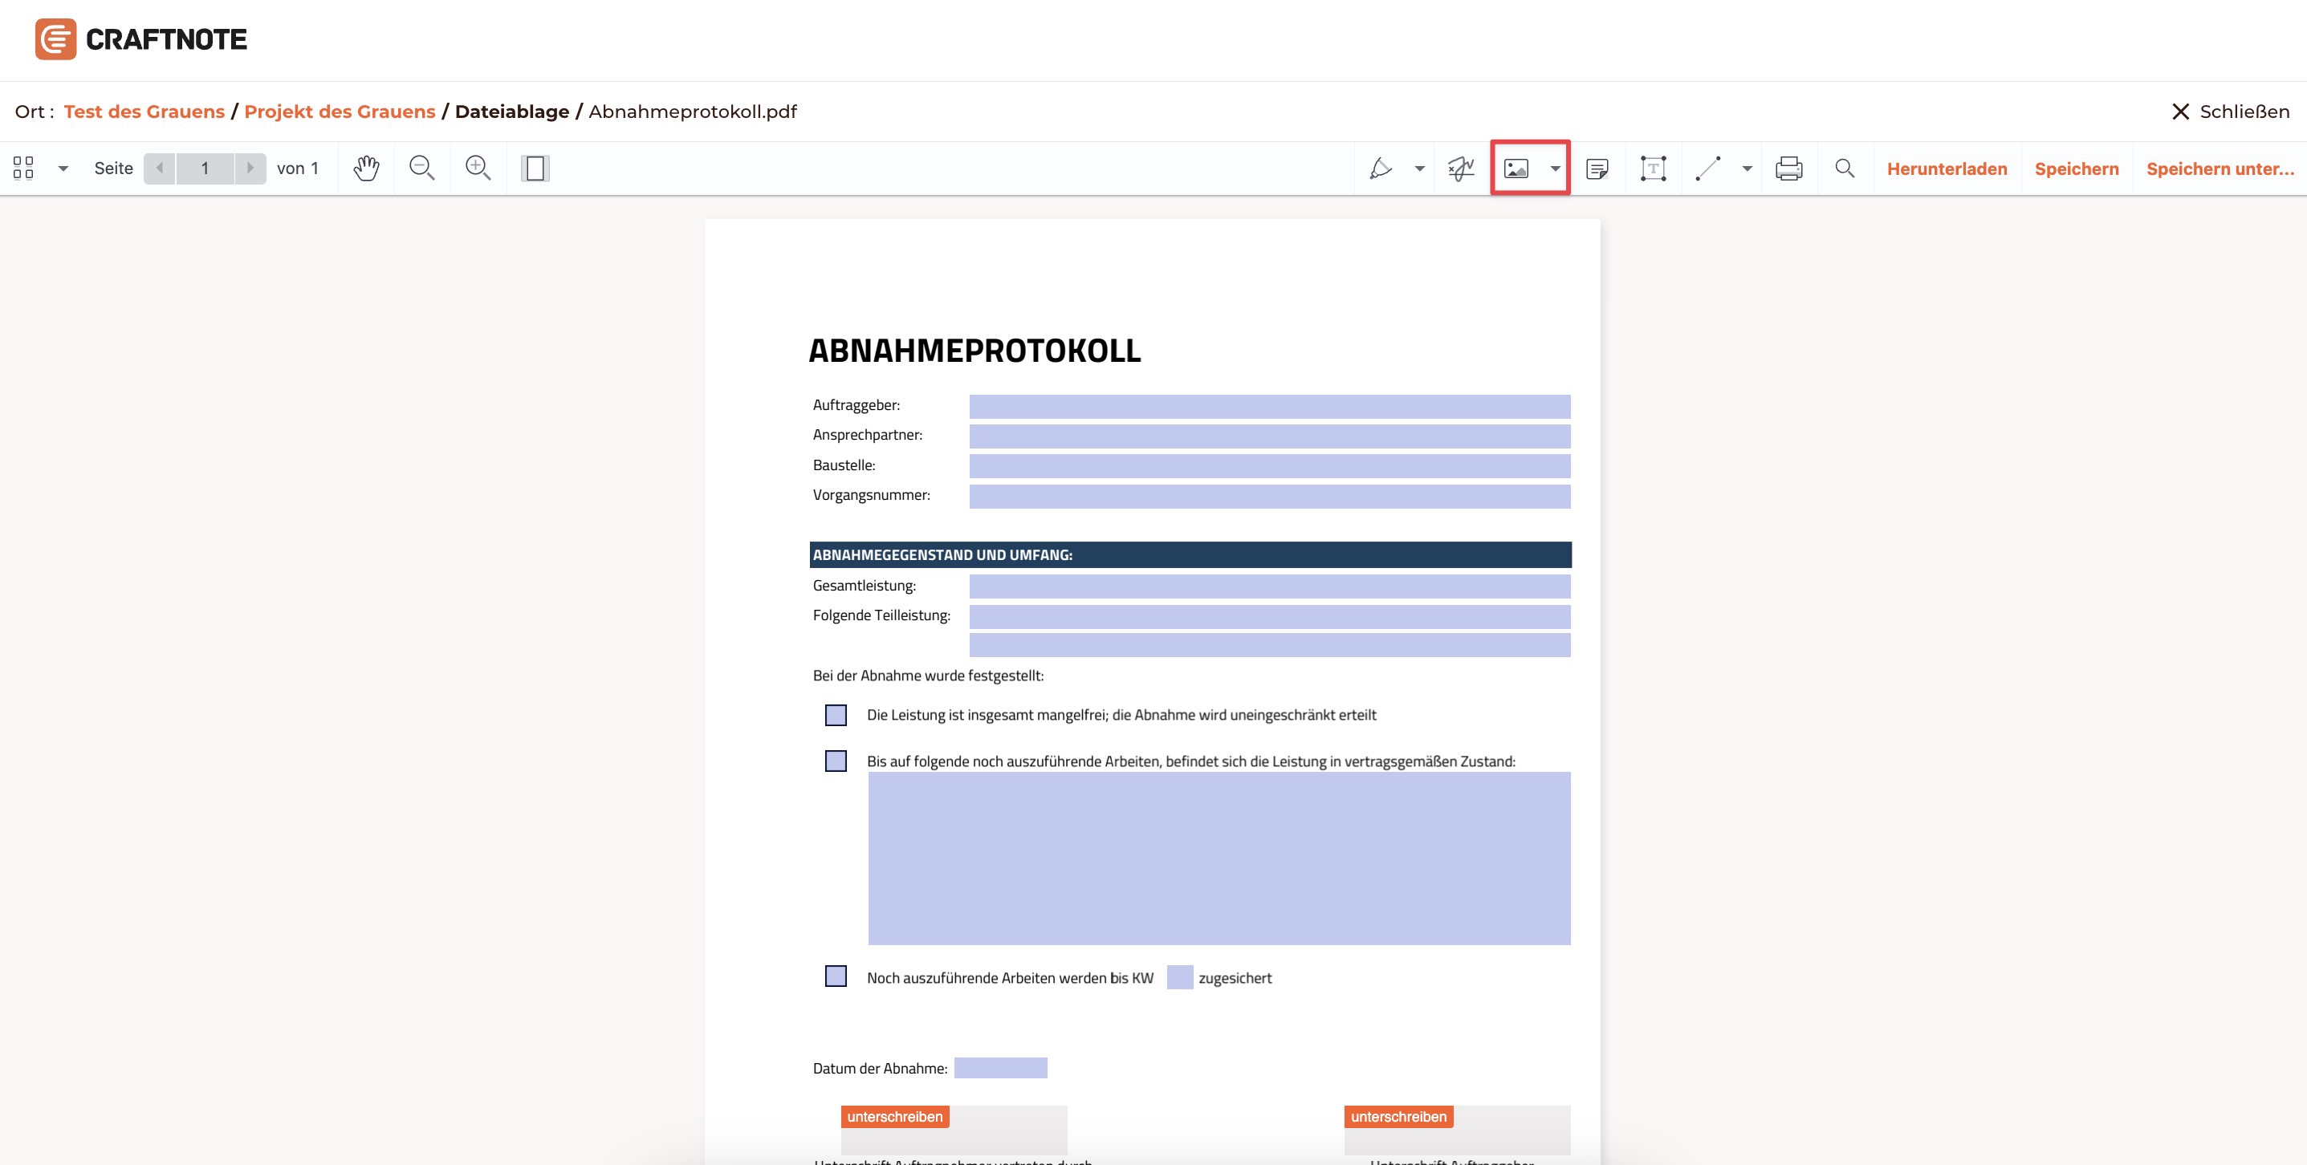Image resolution: width=2307 pixels, height=1165 pixels.
Task: Select the insert image tool
Action: 1516,168
